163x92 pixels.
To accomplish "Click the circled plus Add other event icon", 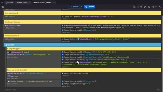I will [145, 7].
